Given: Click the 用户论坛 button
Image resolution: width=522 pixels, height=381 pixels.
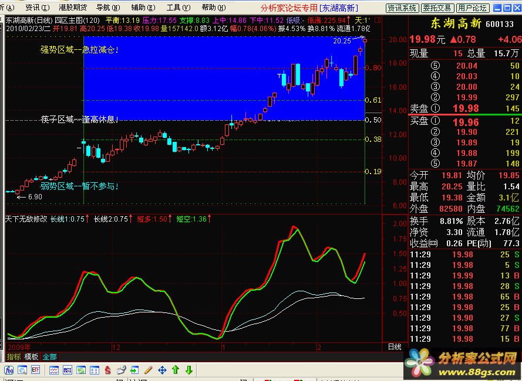Looking at the screenshot, I should 472,8.
